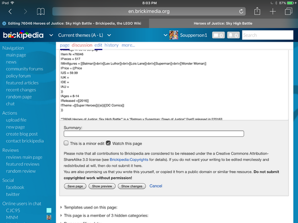Close the Editing 76046 tab with X icon
Screen dimensions: 298x223
[x=4, y=23]
